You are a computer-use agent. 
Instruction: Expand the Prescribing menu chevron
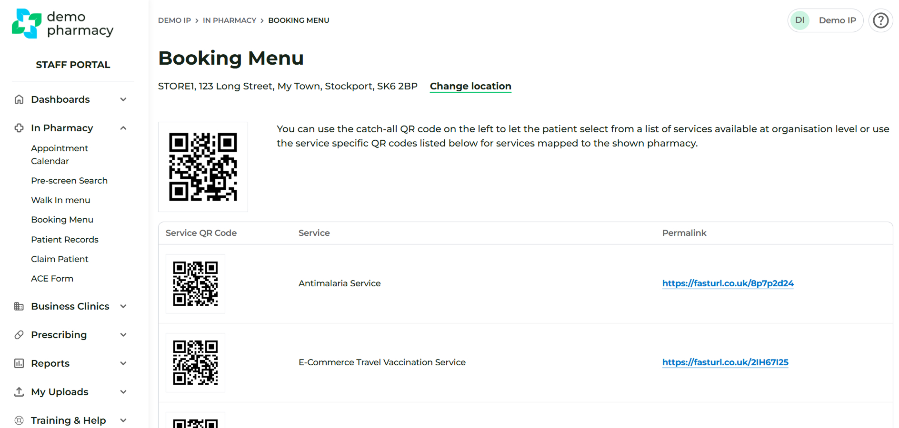pos(123,335)
